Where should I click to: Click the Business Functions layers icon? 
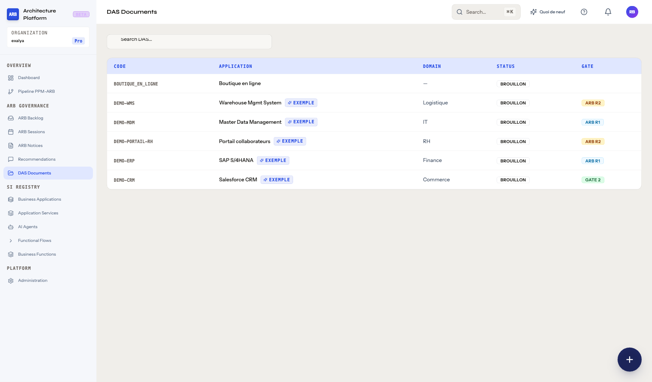pyautogui.click(x=11, y=254)
